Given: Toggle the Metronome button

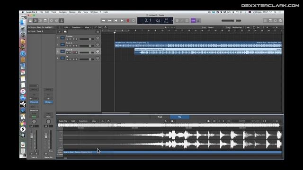Looking at the screenshot, I should tap(198, 21).
